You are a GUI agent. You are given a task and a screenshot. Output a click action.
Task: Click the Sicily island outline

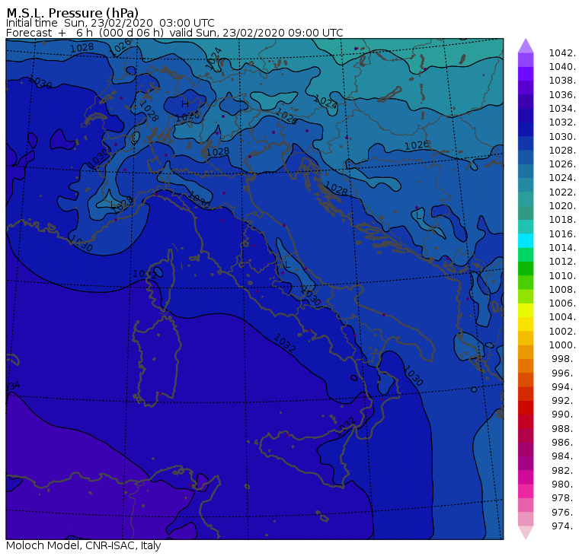308,456
